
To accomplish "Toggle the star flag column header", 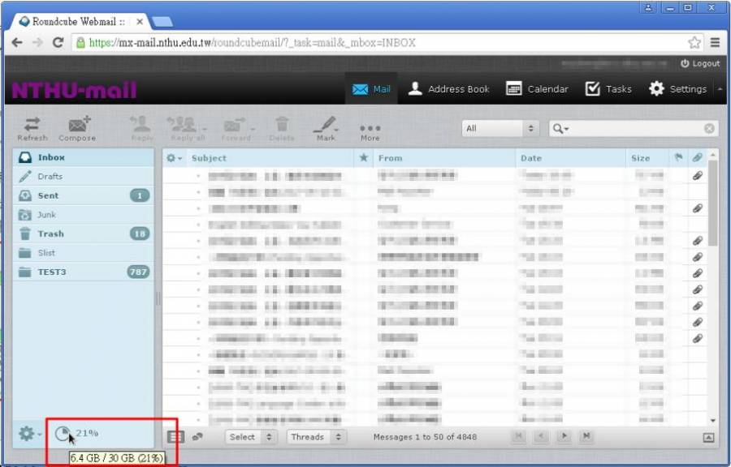I will click(363, 158).
